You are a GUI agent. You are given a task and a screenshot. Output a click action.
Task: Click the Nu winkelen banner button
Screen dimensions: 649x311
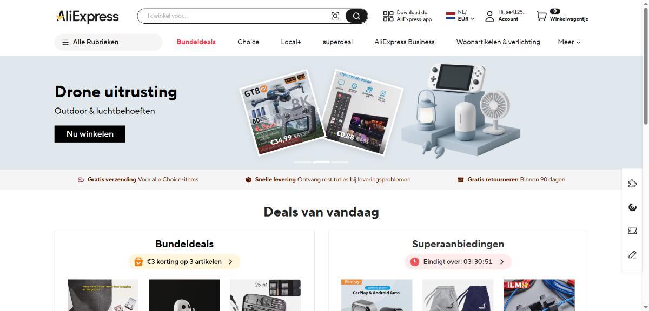pos(90,134)
